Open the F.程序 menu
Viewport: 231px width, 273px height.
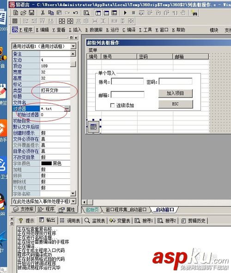tap(26, 30)
